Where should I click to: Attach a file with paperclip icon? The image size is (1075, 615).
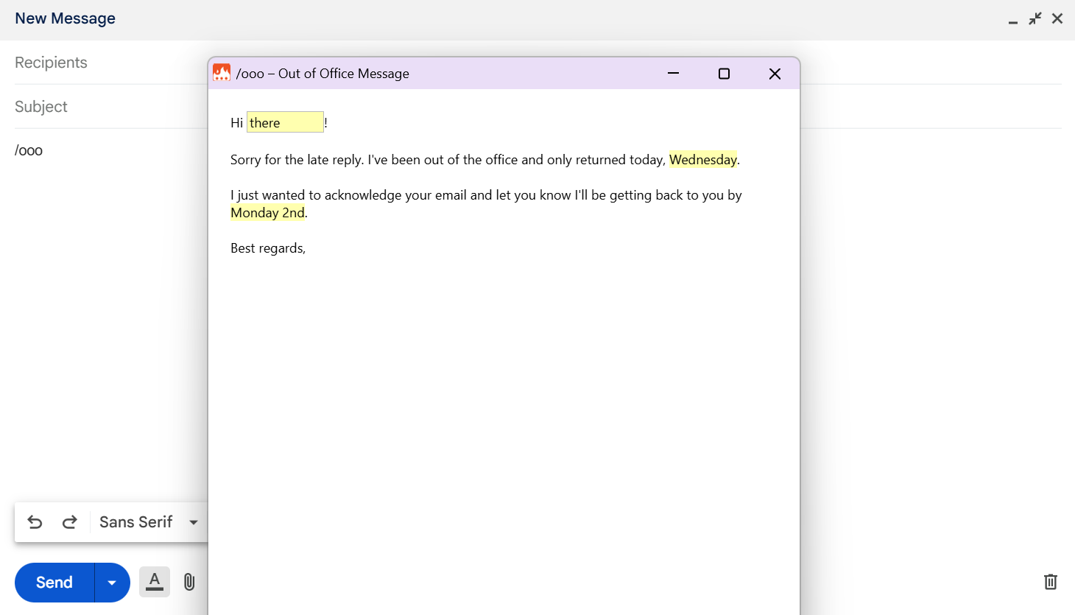tap(189, 582)
